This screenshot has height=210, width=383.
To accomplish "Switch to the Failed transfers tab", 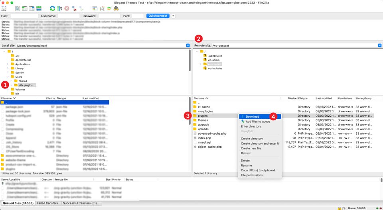I will 47,203.
